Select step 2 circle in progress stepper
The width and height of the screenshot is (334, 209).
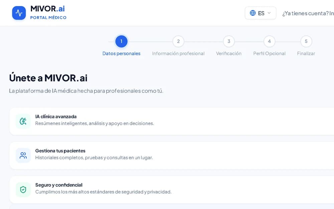(178, 41)
